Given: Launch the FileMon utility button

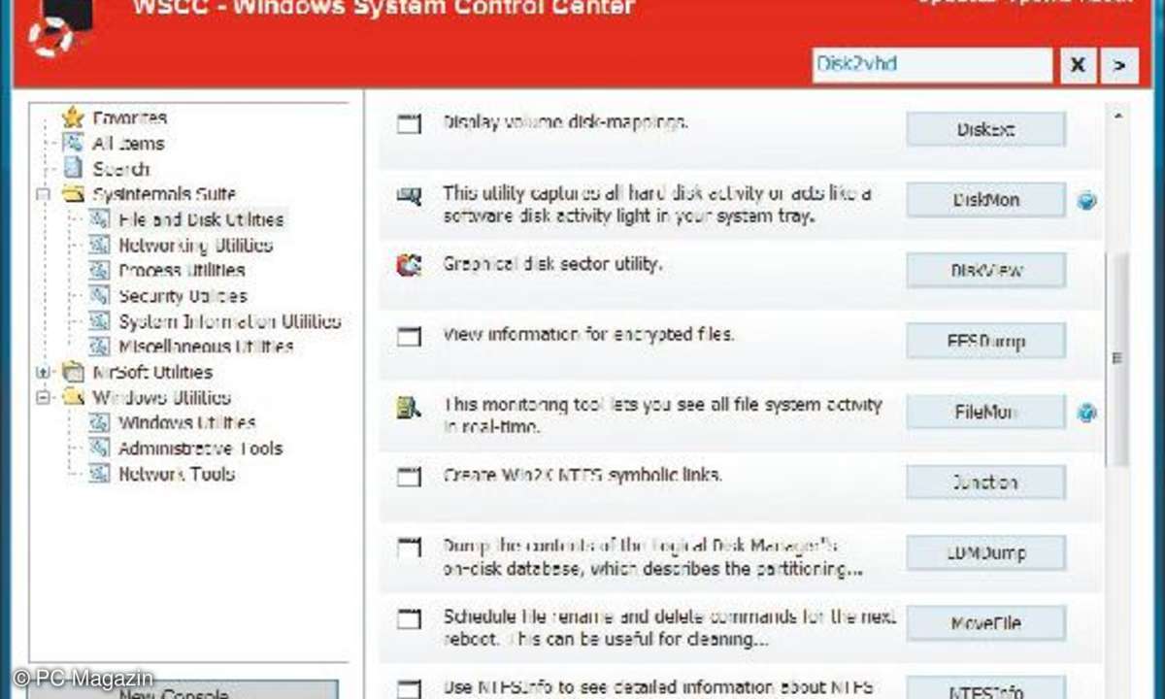Looking at the screenshot, I should (985, 412).
